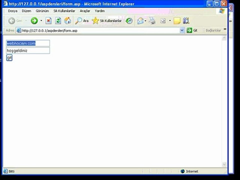Click the scrollbar up arrow
This screenshot has width=240, height=180.
[x=224, y=38]
